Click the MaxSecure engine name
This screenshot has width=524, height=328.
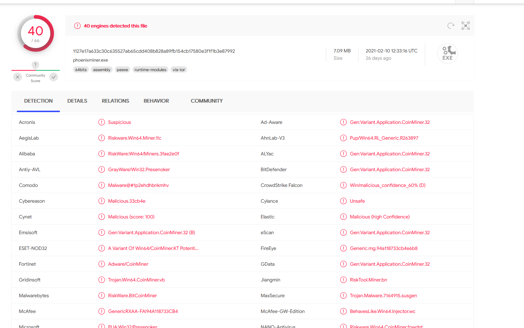coord(273,296)
